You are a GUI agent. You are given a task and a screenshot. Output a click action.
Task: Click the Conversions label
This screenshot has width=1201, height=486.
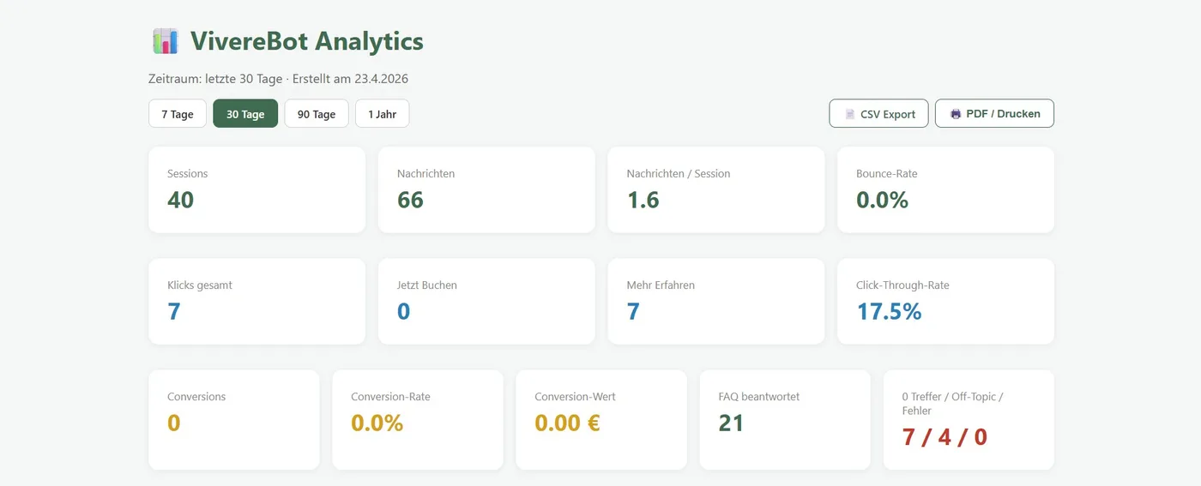196,396
